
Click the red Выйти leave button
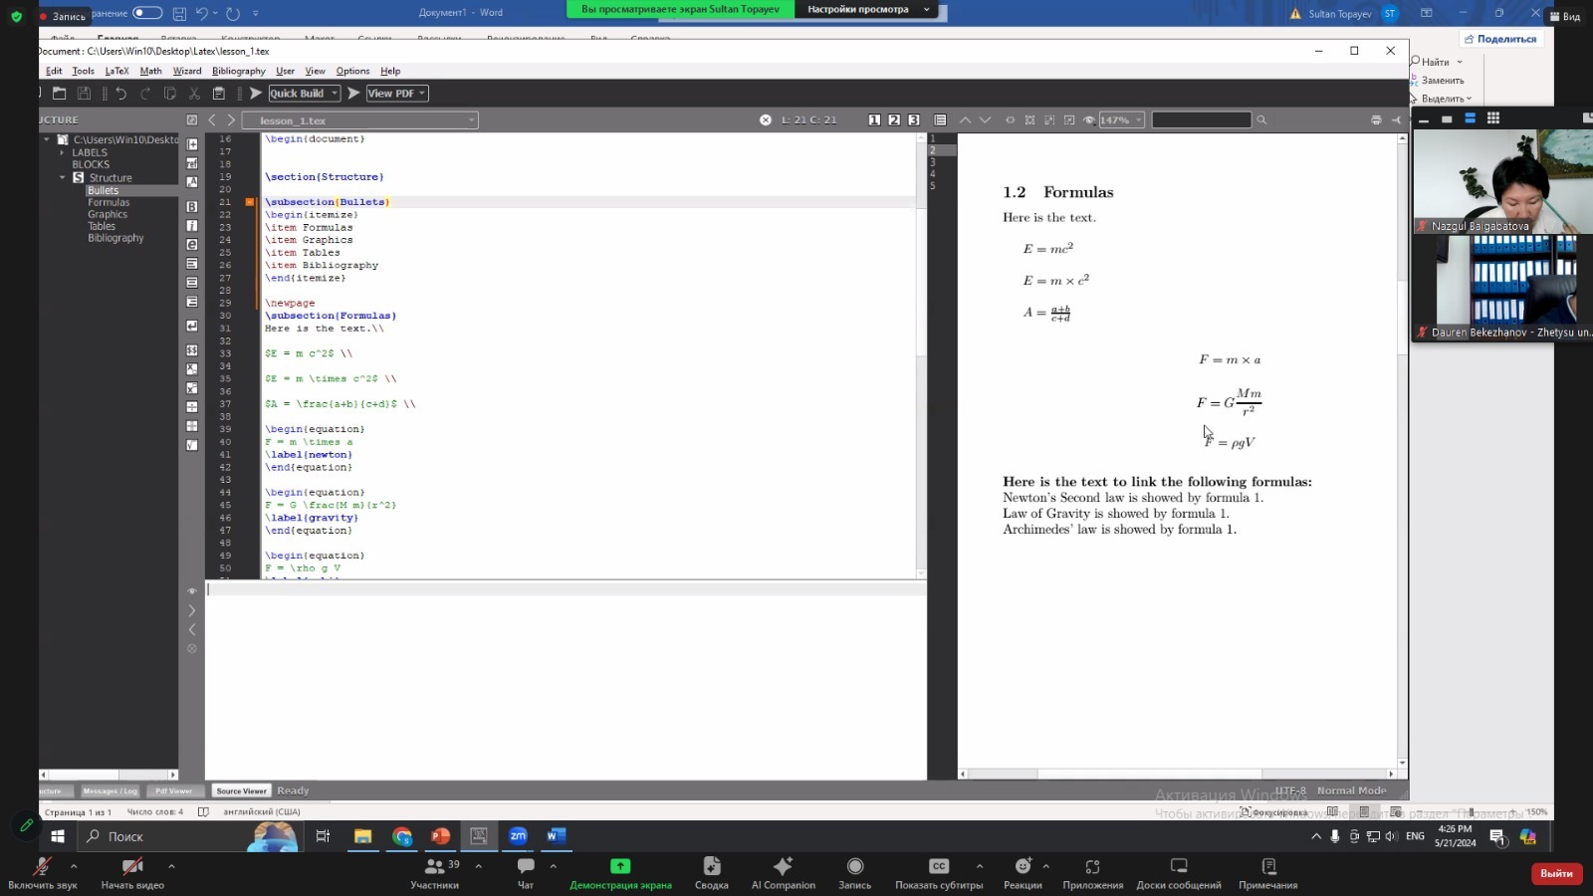(1556, 873)
